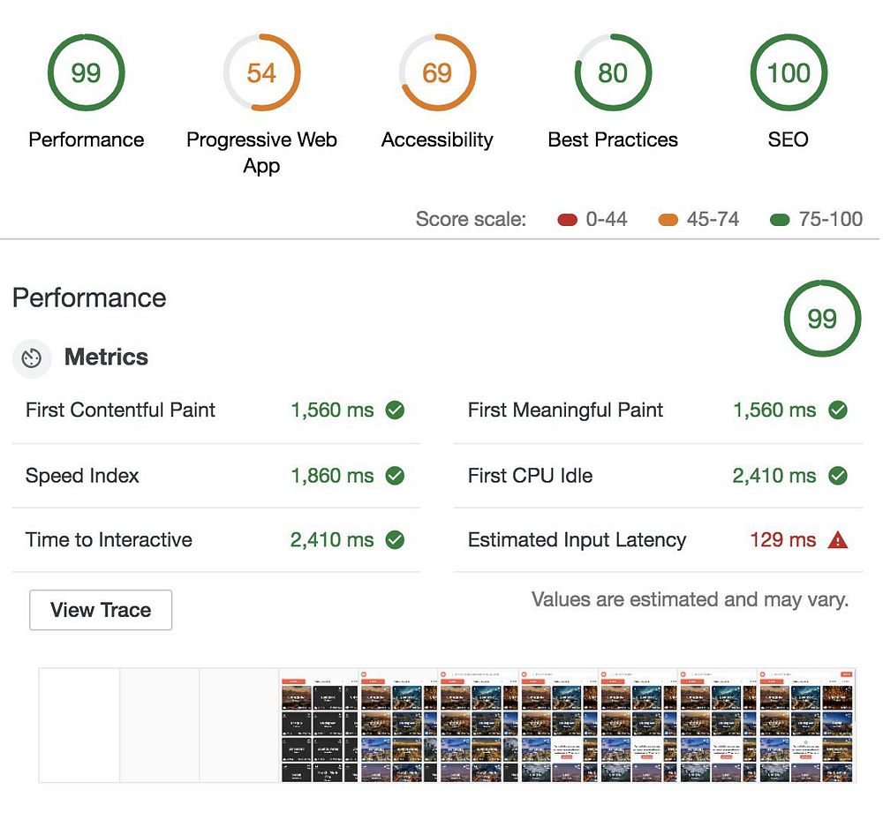
Task: Click the orange 45-74 score scale swatch
Action: [668, 220]
